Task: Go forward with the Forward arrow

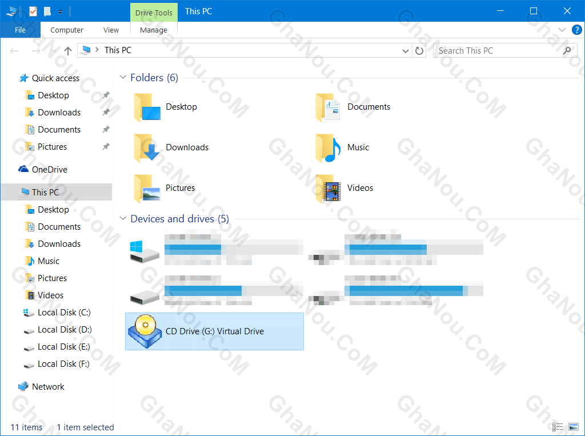Action: click(36, 51)
